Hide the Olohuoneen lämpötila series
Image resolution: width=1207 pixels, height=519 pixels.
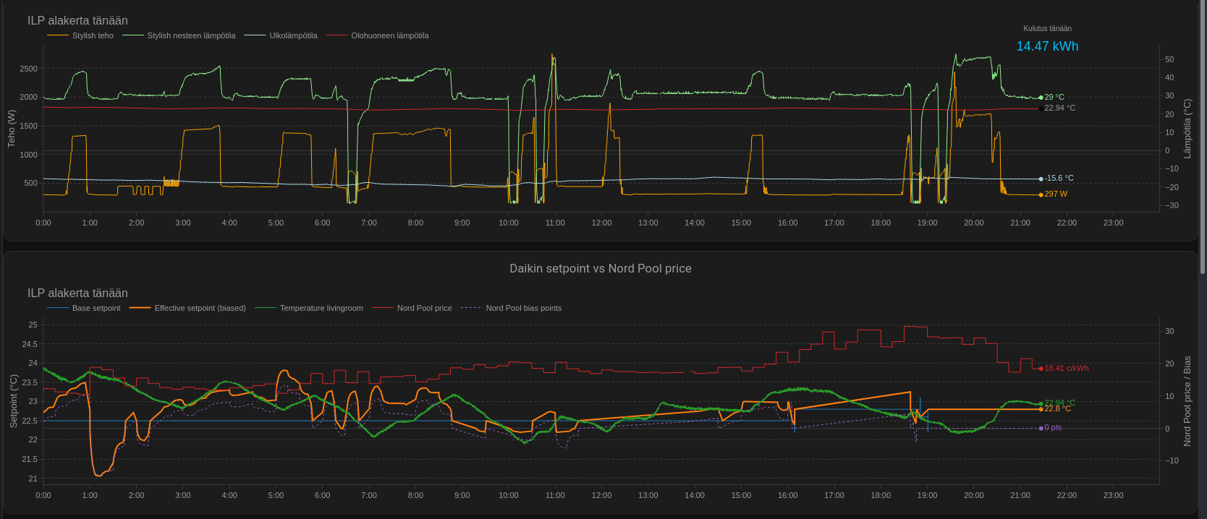click(x=389, y=35)
